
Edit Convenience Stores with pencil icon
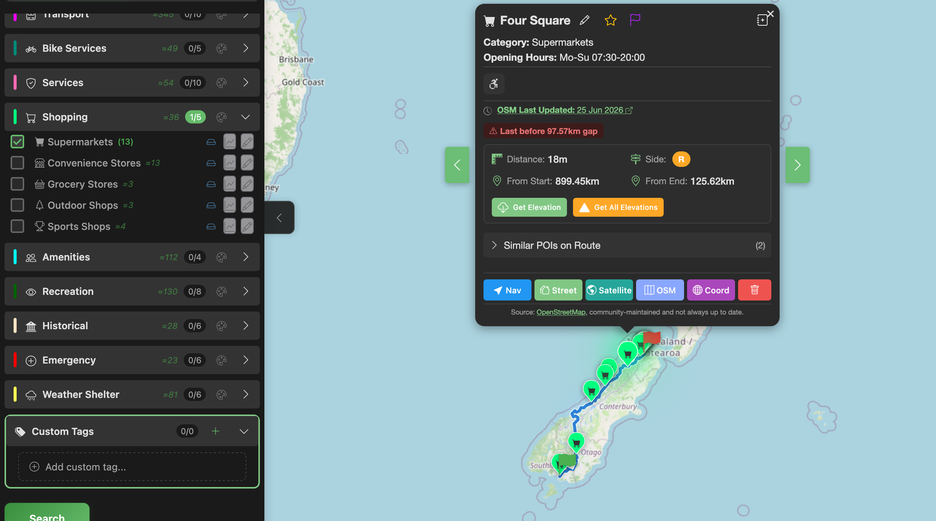tap(247, 163)
